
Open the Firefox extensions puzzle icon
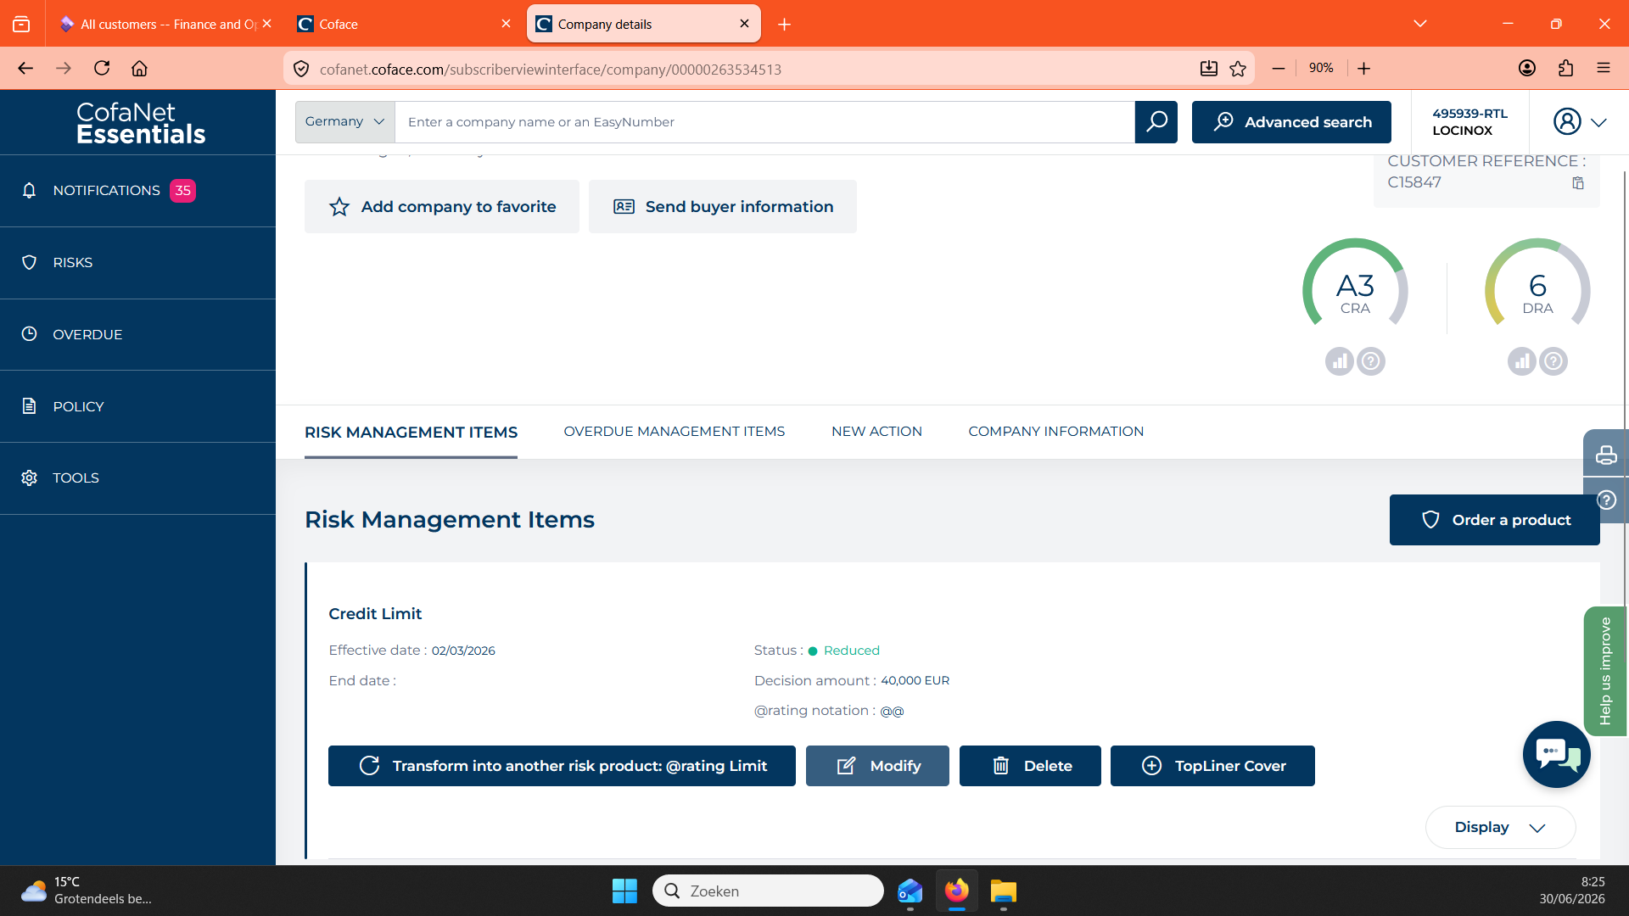1565,69
